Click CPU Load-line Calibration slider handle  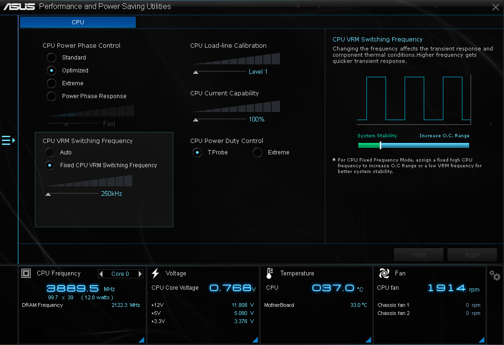point(195,72)
